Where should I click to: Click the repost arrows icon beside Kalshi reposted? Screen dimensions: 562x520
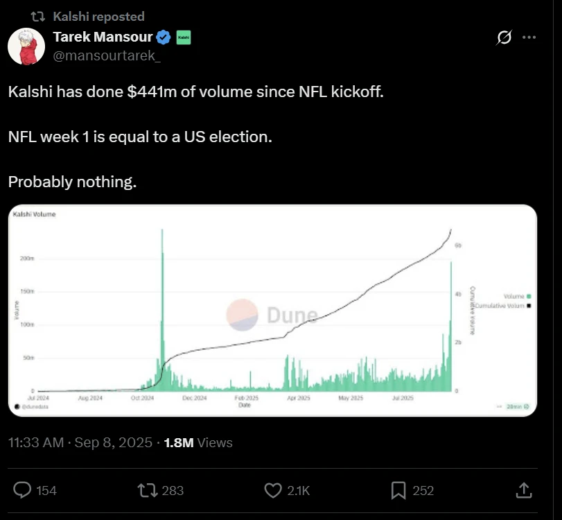point(39,16)
